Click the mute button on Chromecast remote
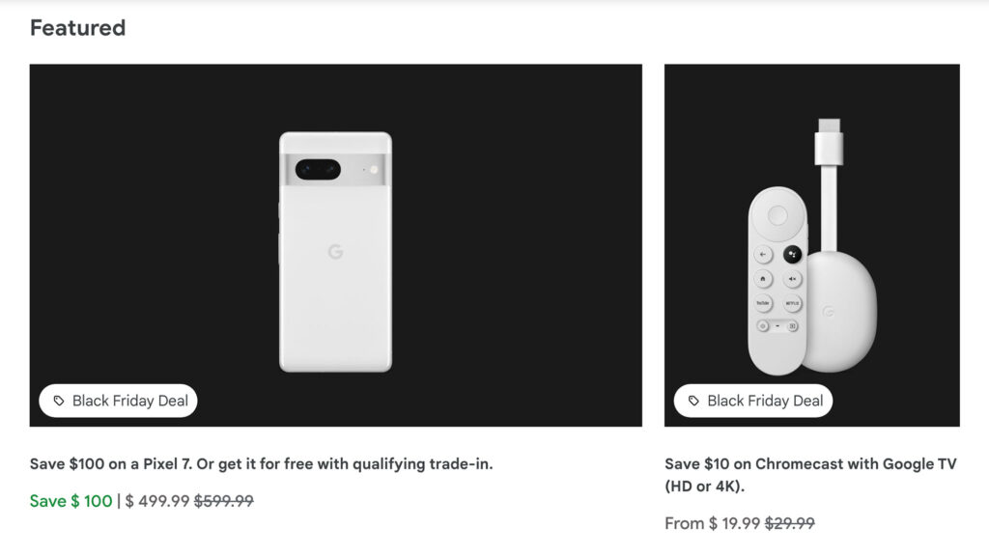 point(792,279)
